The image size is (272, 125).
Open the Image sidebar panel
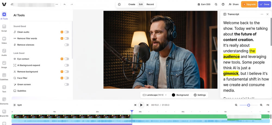(4, 63)
